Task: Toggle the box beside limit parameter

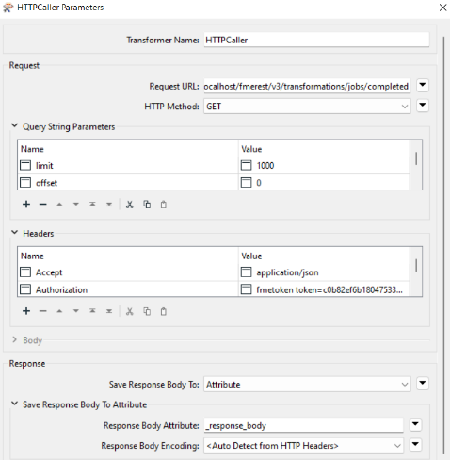Action: [x=25, y=165]
